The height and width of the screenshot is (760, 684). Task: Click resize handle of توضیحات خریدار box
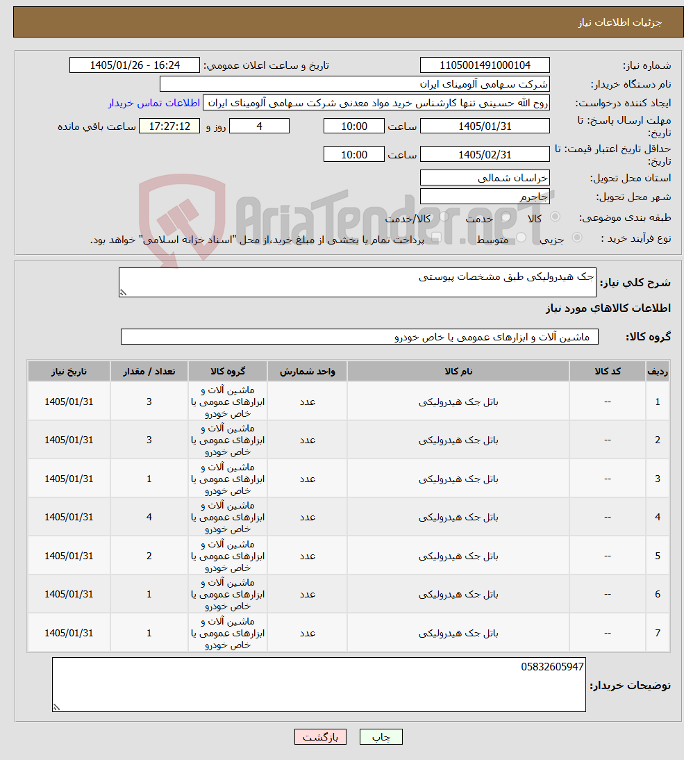pyautogui.click(x=56, y=707)
